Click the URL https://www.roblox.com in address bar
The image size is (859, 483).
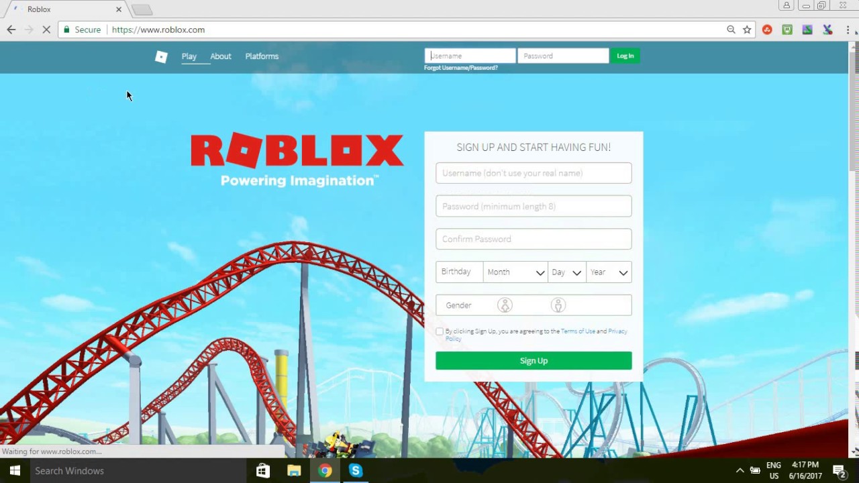click(158, 30)
